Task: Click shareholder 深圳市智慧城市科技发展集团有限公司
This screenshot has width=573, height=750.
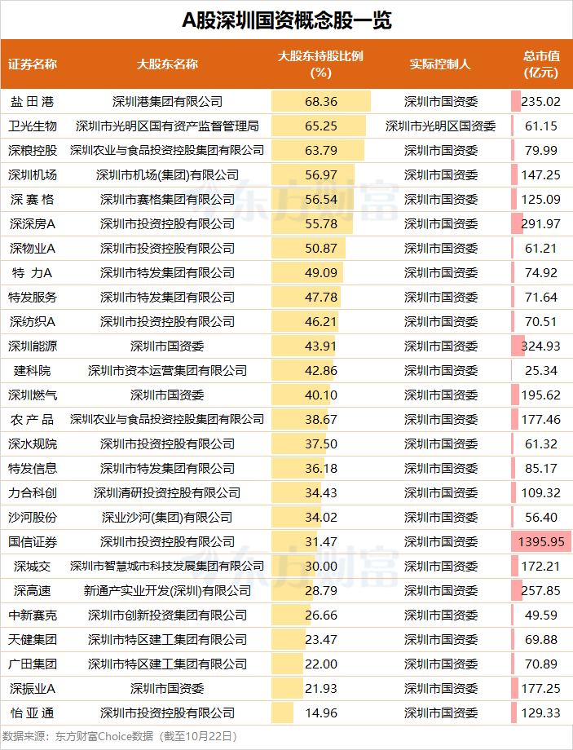Action: [x=167, y=566]
